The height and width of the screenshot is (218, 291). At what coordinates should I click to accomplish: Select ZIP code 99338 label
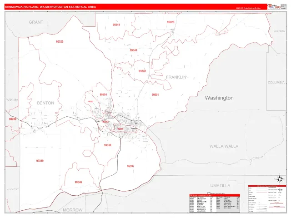107,145
